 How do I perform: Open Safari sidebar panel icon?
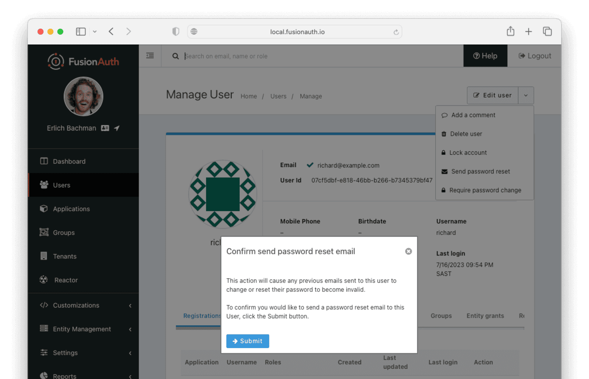point(81,32)
